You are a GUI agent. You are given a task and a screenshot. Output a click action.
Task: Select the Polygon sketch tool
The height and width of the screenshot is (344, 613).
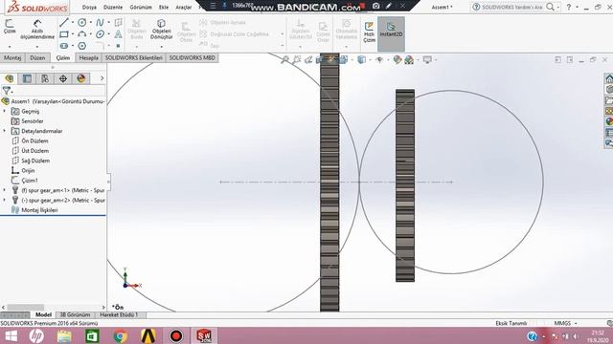click(x=81, y=46)
